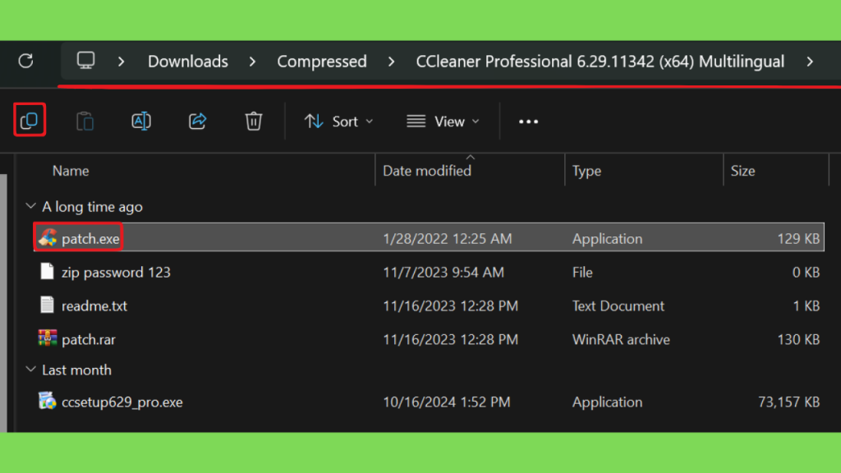Select the patch.rar file name
This screenshot has height=473, width=841.
coord(89,339)
